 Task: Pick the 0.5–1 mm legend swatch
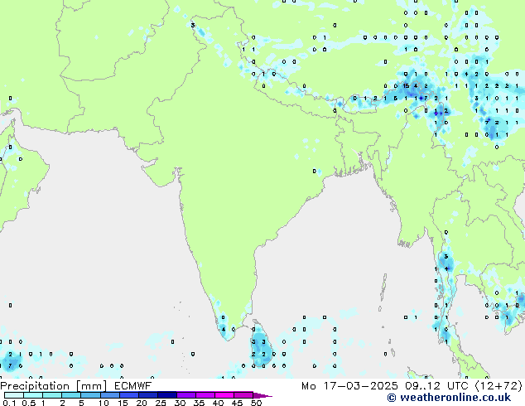point(33,395)
